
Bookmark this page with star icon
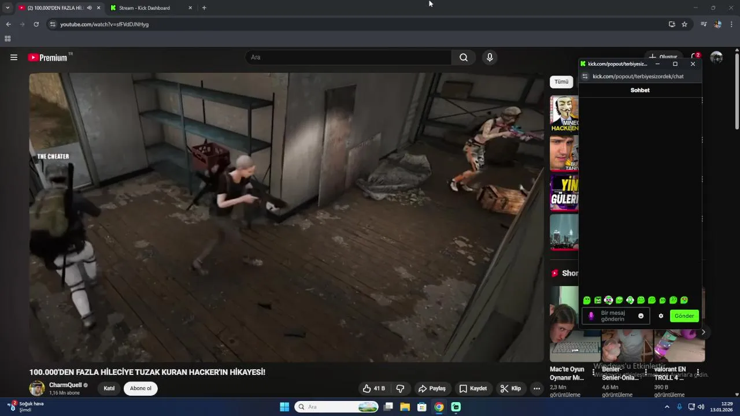pos(684,24)
